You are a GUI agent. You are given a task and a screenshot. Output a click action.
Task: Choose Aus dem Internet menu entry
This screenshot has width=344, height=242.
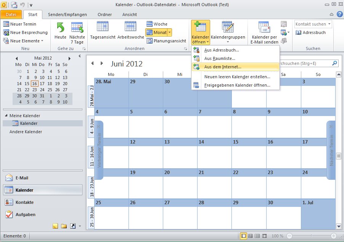click(x=222, y=67)
